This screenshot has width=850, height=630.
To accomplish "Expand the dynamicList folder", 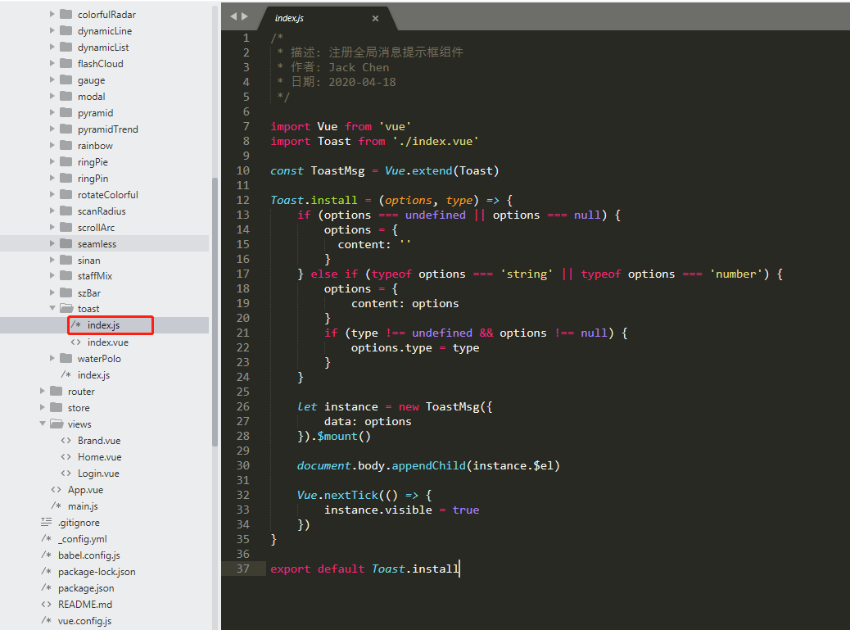I will 52,47.
